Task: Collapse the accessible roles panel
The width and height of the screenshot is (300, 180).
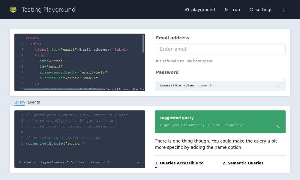Action: pyautogui.click(x=278, y=86)
